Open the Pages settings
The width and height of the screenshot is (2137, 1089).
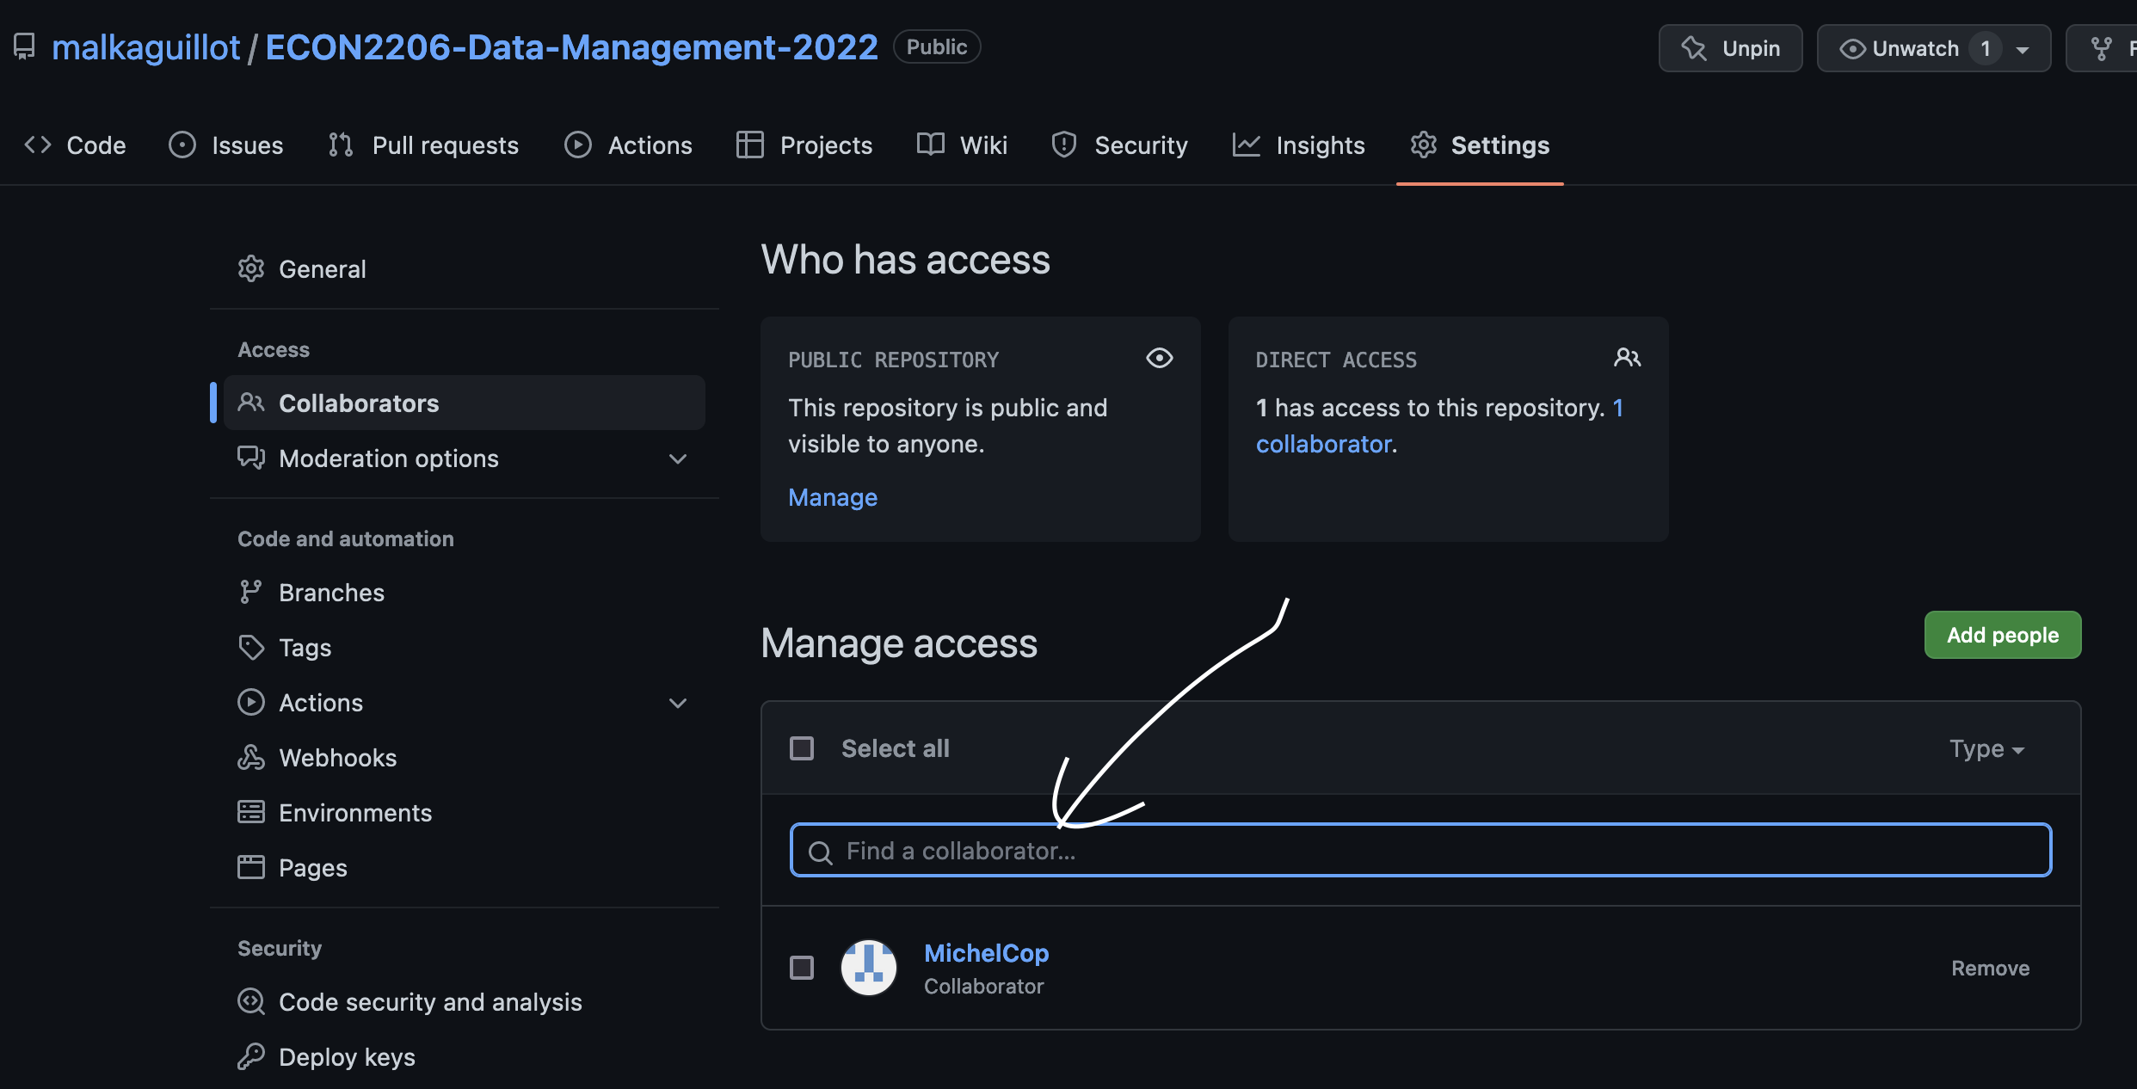(x=312, y=868)
